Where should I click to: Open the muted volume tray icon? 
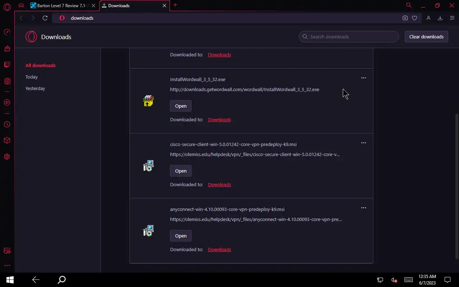pos(394,280)
